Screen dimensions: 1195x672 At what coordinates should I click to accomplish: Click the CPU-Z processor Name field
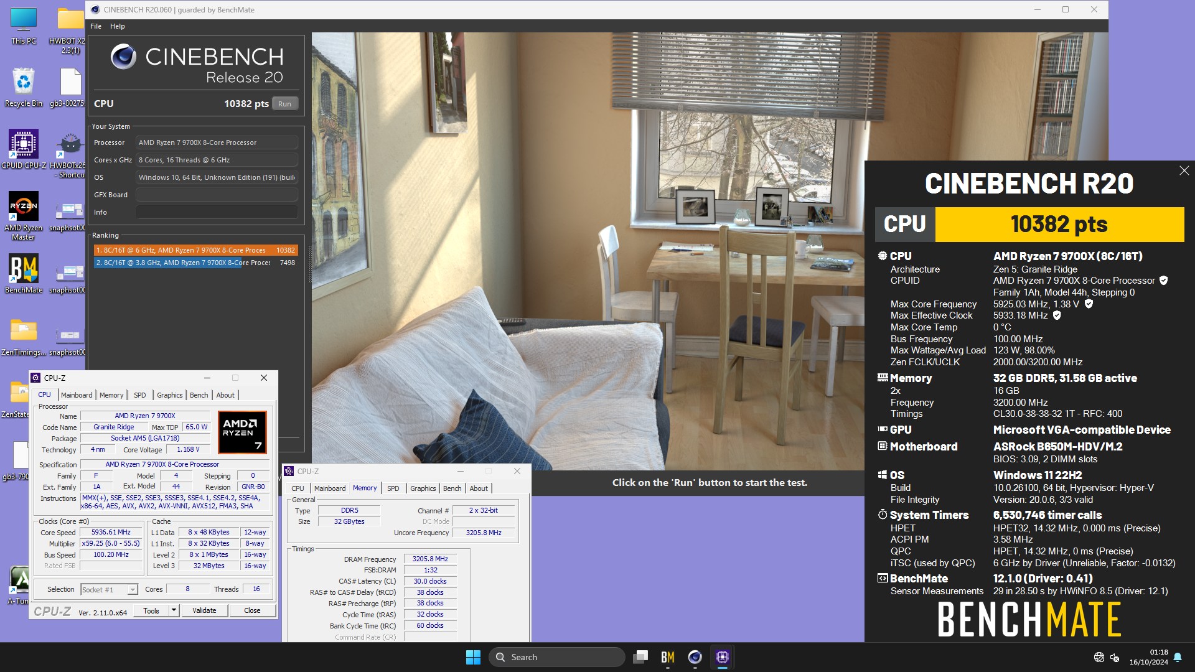145,416
